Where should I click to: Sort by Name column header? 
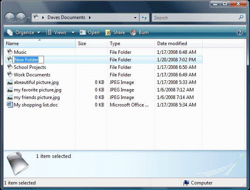tap(39, 43)
